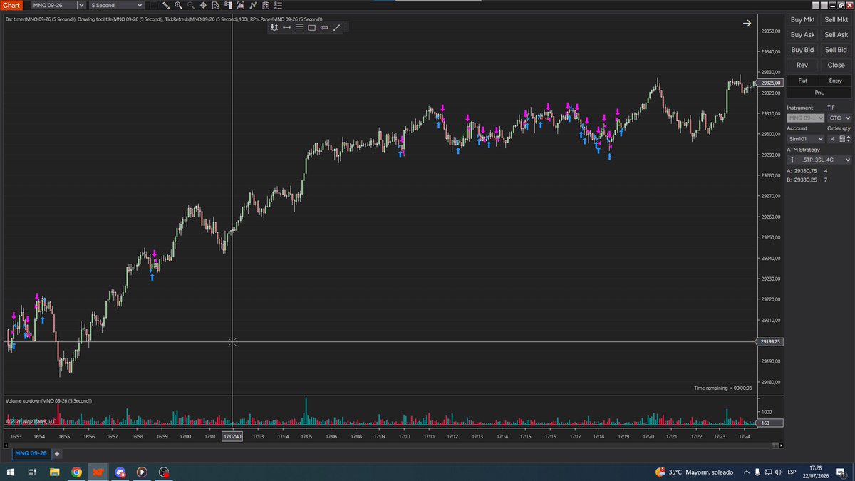The height and width of the screenshot is (481, 855).
Task: Click the ATM Strategy info icon
Action: pyautogui.click(x=792, y=160)
